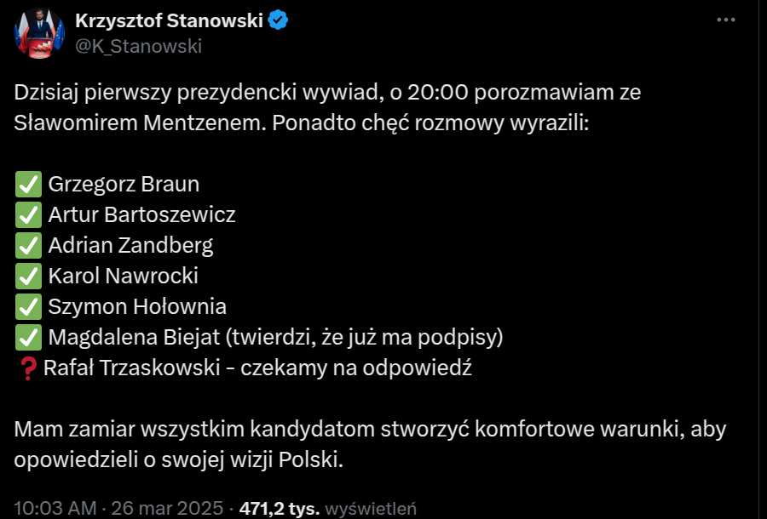767x519 pixels.
Task: Open the Krzysztof Stanowski display name link
Action: click(169, 20)
